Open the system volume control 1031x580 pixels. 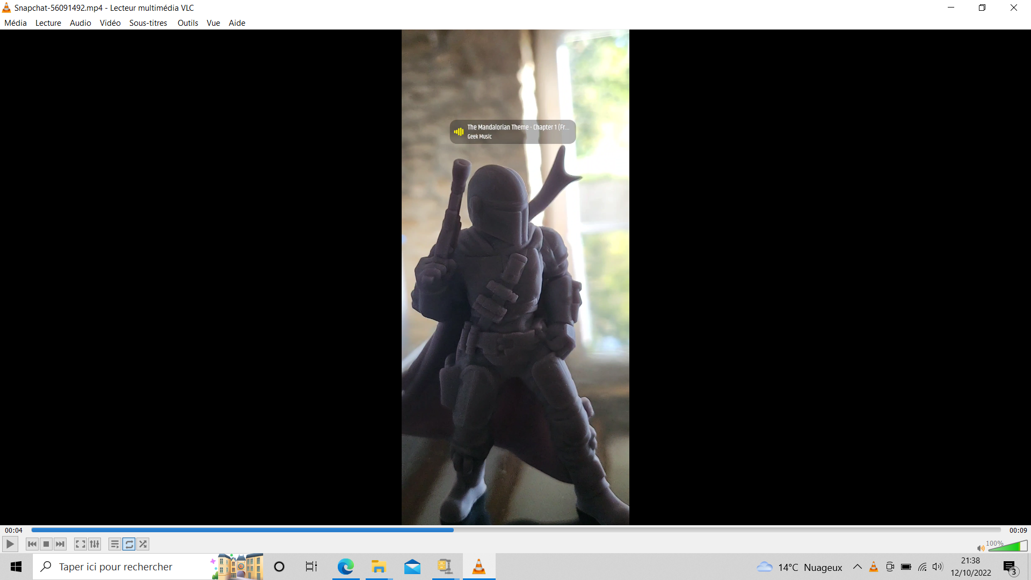coord(938,567)
